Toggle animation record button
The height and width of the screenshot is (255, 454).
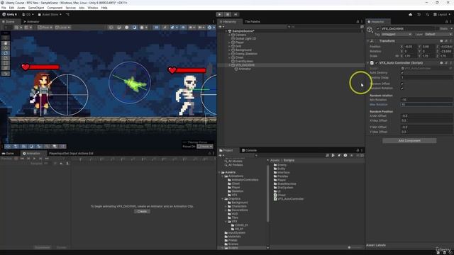(16, 159)
